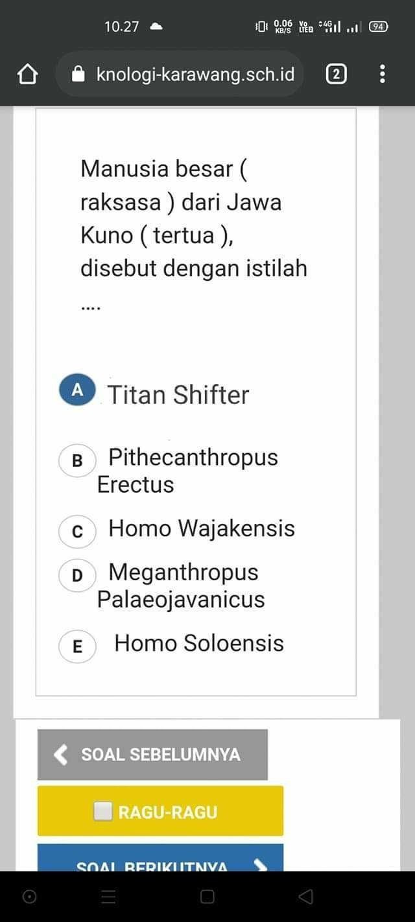The height and width of the screenshot is (922, 415).
Task: Choose option E Homo Soloensis
Action: click(x=77, y=646)
